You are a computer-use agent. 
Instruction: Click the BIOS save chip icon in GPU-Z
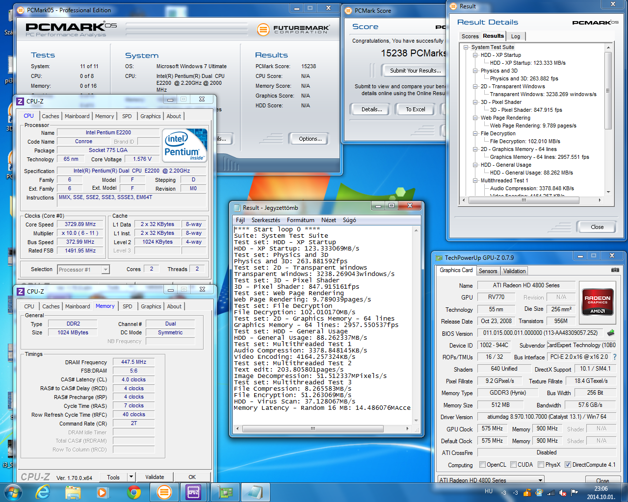point(611,333)
